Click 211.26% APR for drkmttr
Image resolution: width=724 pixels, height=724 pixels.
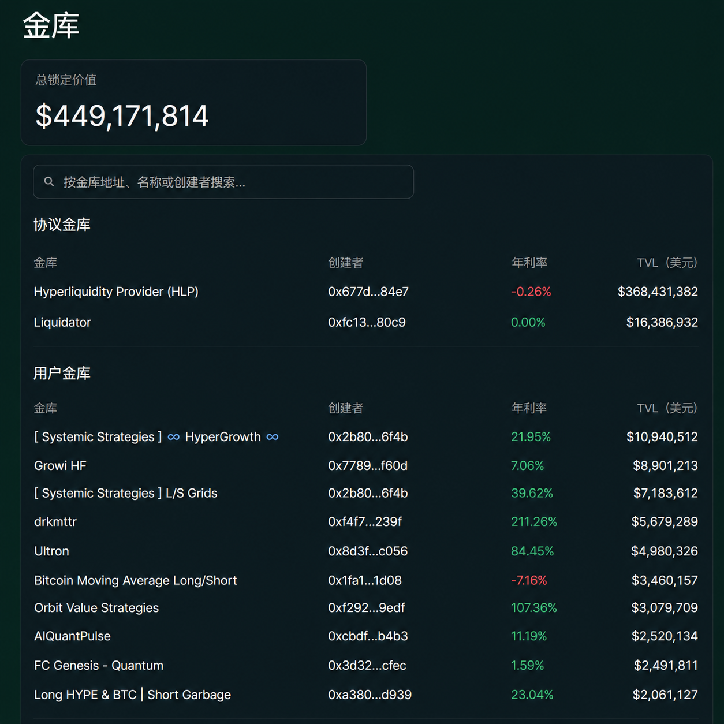pos(534,521)
